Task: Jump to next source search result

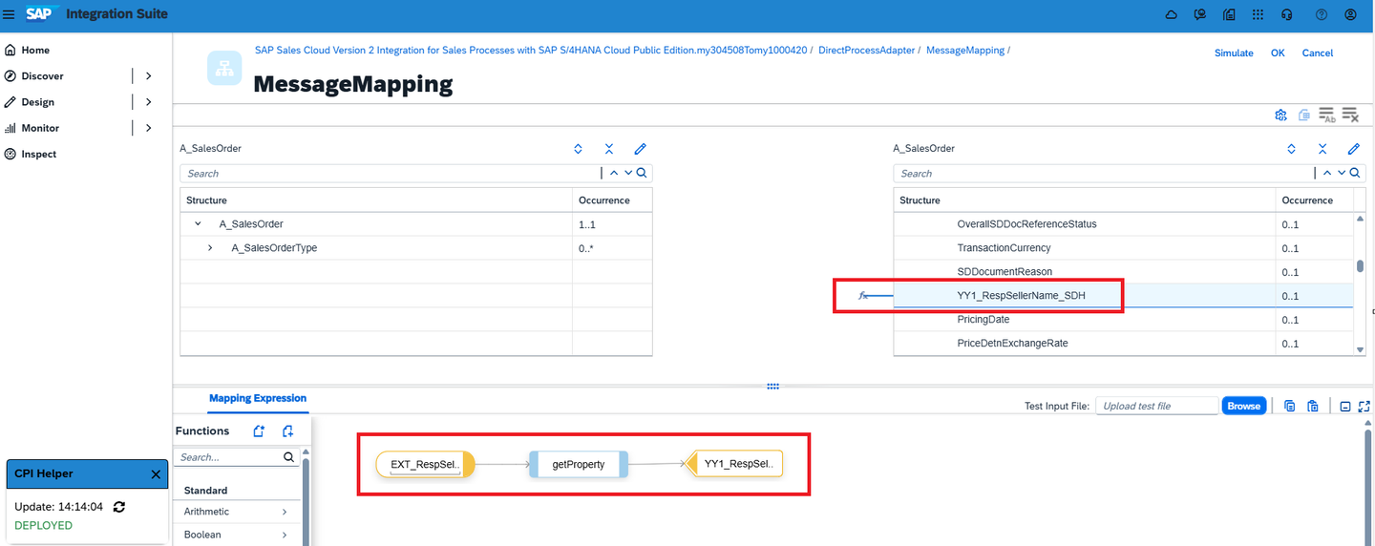Action: click(x=628, y=173)
